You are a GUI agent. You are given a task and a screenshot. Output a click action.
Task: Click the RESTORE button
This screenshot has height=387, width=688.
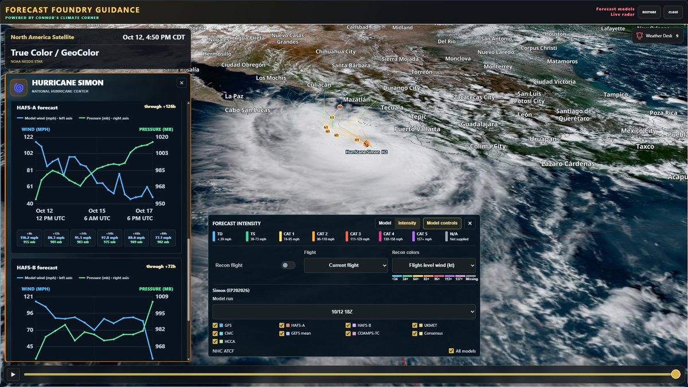(649, 12)
